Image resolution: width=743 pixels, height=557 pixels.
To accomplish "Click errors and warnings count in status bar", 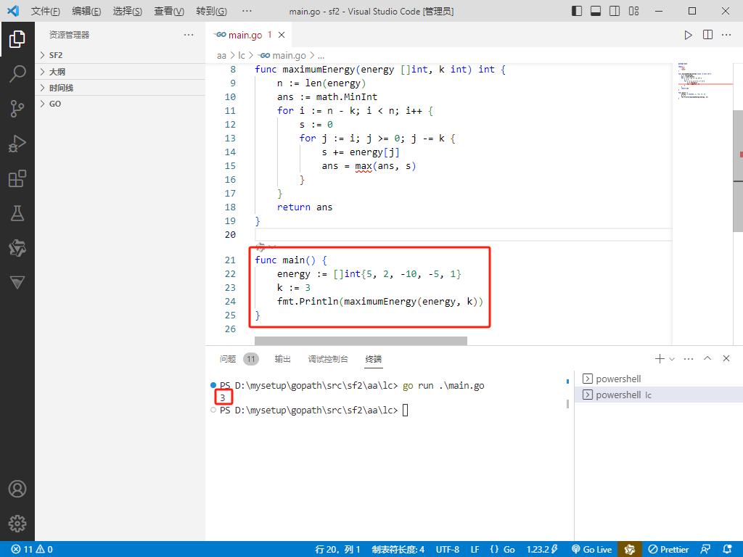I will [32, 550].
